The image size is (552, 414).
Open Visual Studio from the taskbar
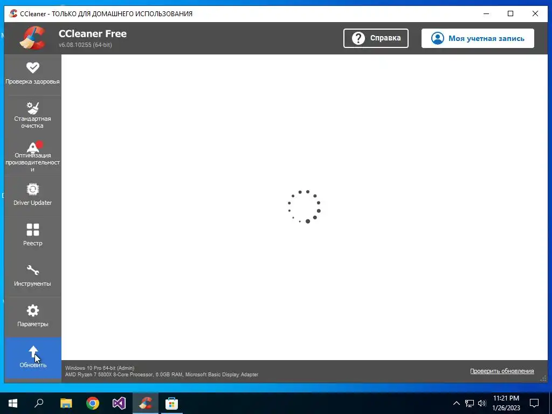tap(119, 403)
